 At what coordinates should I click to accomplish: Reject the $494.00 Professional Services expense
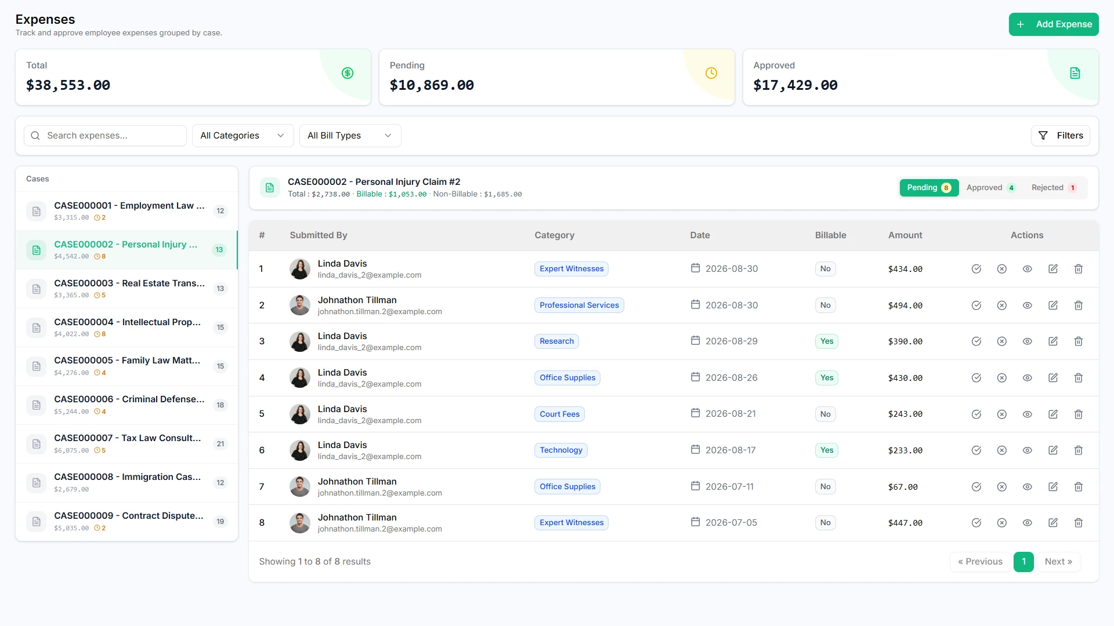pos(1002,305)
